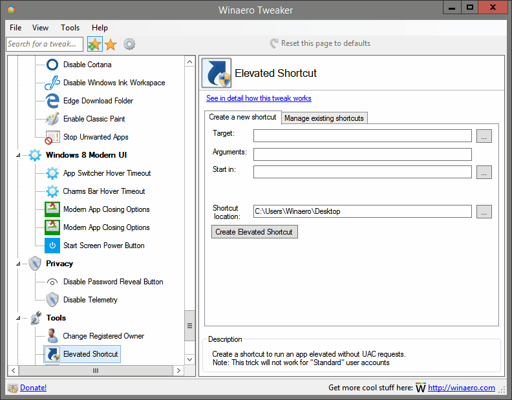Image resolution: width=512 pixels, height=400 pixels.
Task: Select the Edge Download Folder label
Action: [x=98, y=101]
